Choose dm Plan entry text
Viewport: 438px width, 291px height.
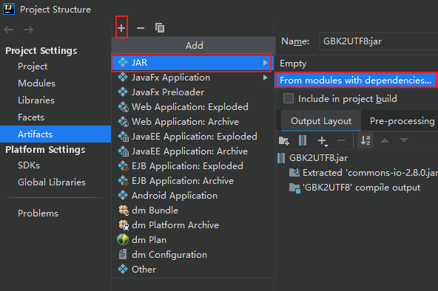pos(149,240)
